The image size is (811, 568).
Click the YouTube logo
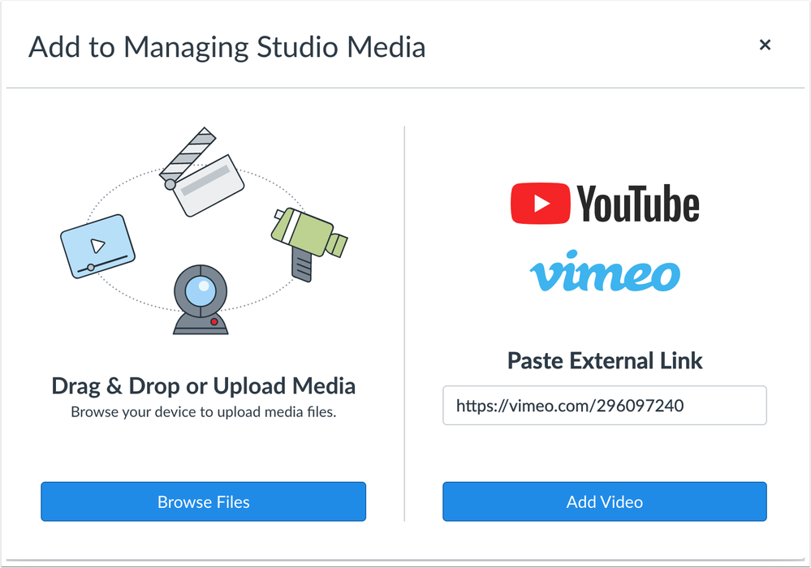[605, 204]
